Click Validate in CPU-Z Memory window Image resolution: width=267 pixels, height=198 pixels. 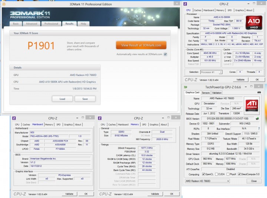[155, 194]
